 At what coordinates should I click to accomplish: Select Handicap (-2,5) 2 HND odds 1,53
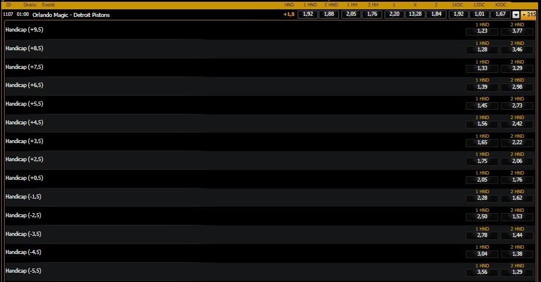coord(517,217)
